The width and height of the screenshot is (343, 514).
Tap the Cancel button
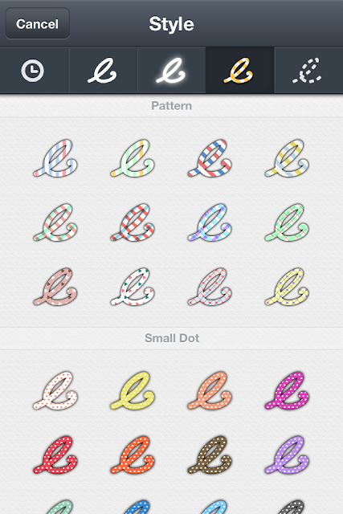[x=38, y=23]
